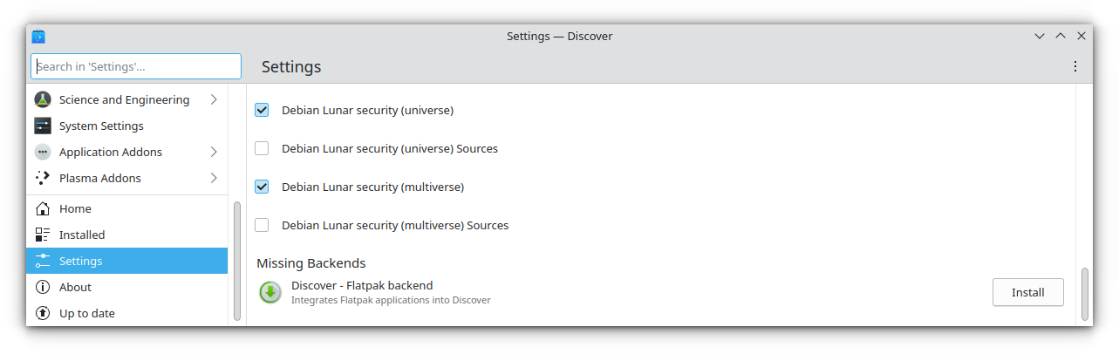This screenshot has height=354, width=1119.
Task: Click the About info icon
Action: 43,287
